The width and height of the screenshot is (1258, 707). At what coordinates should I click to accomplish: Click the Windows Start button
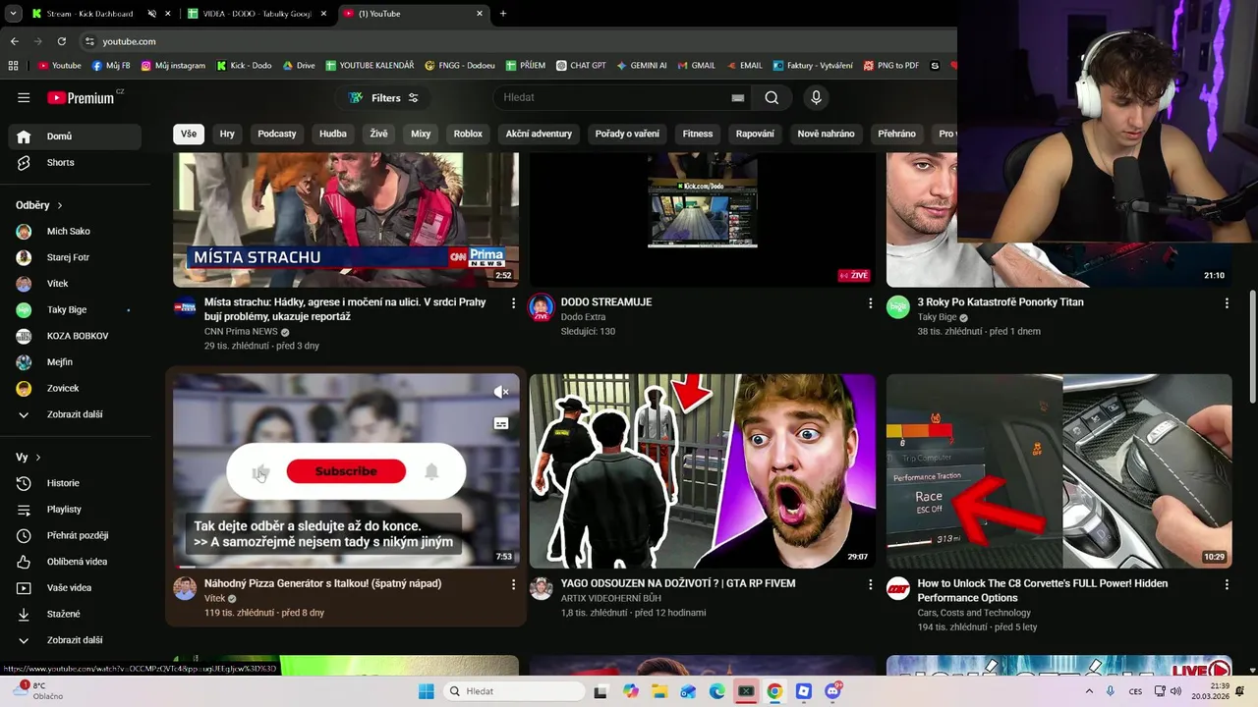(x=426, y=691)
